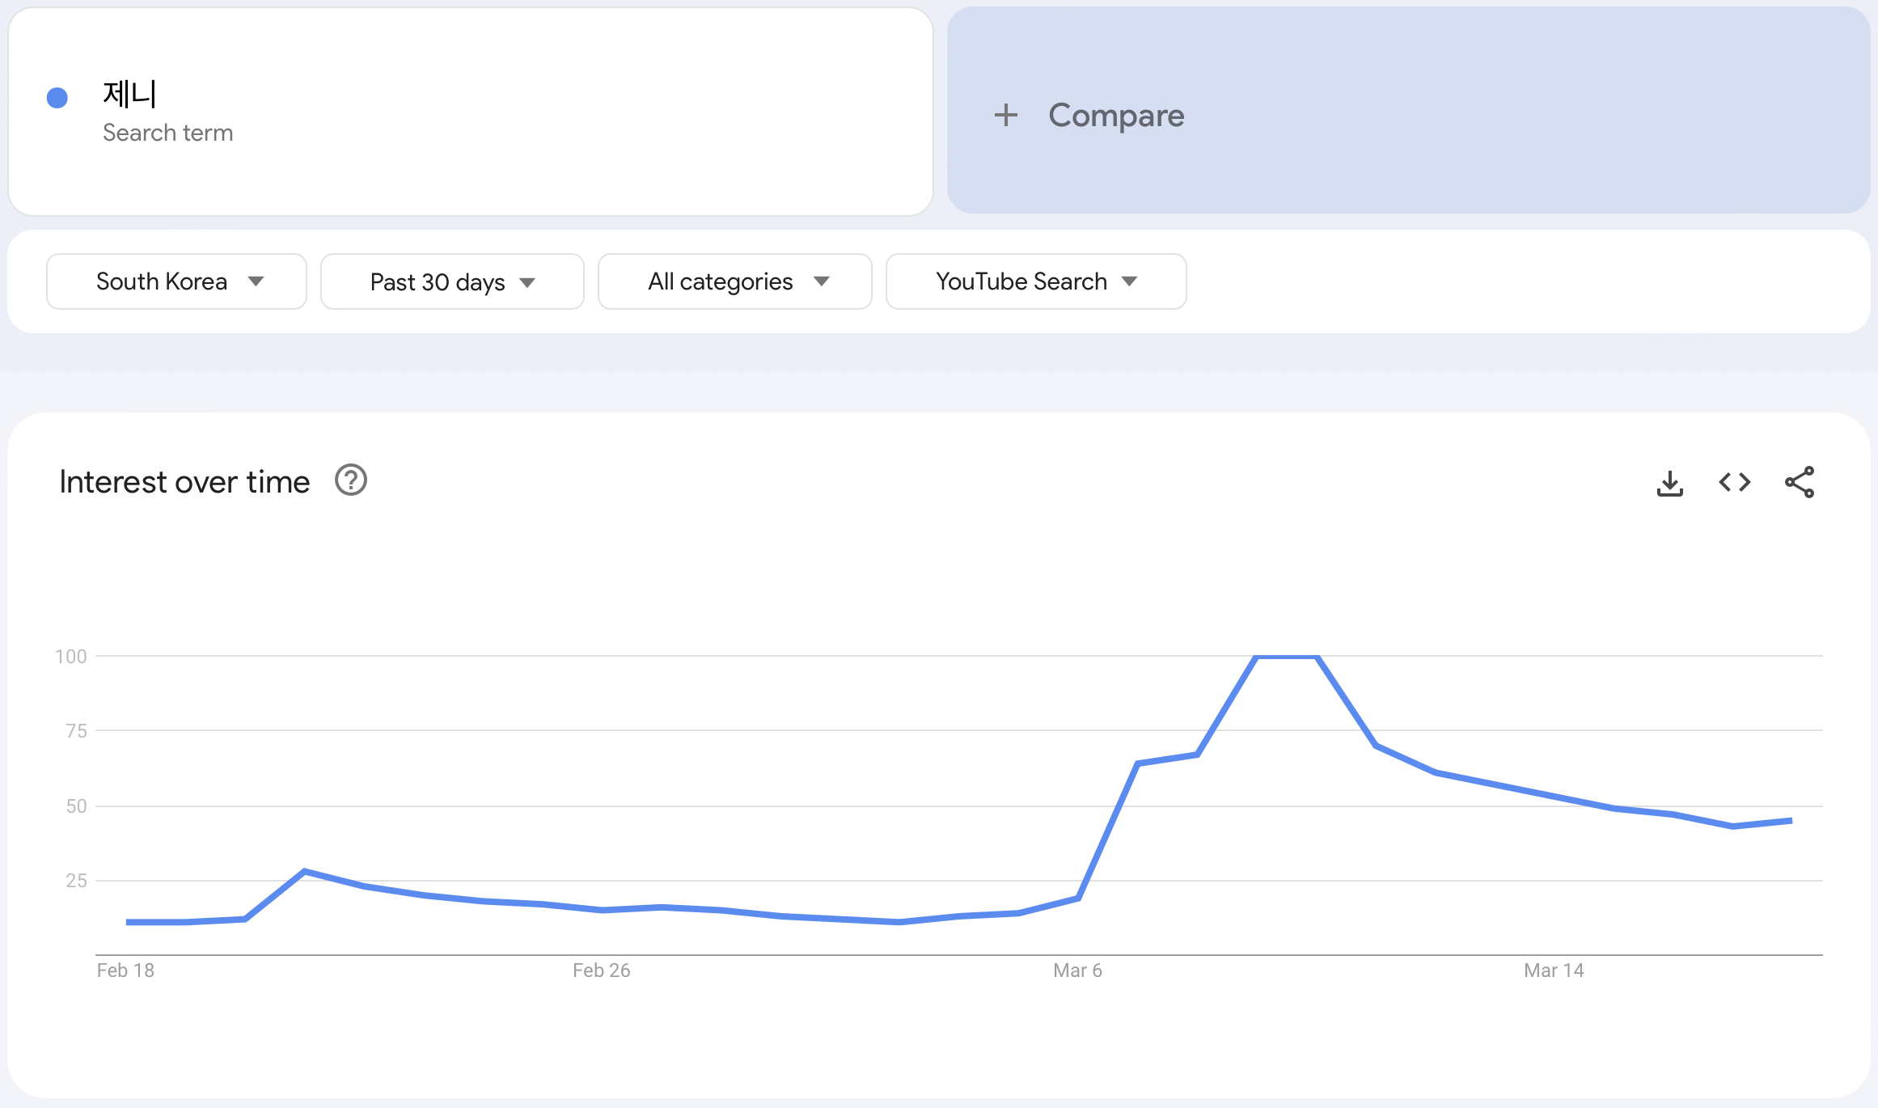Screen dimensions: 1878x1108
Task: Click the 100 y-axis value
Action: point(70,657)
